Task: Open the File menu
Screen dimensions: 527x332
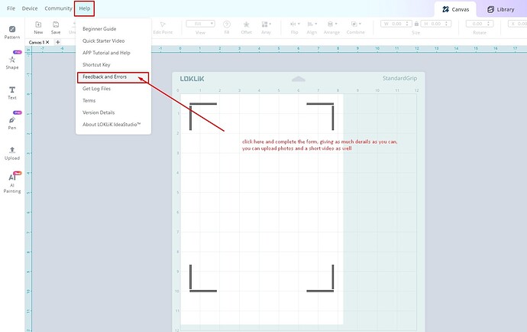Action: coord(11,8)
